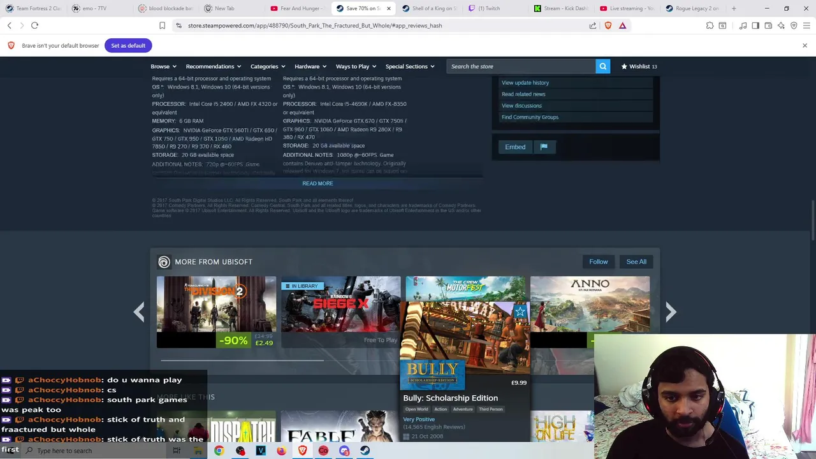Reload the page with the refresh icon
This screenshot has height=459, width=816.
tap(34, 25)
